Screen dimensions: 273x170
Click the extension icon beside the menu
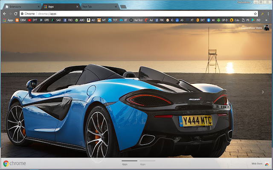pyautogui.click(x=262, y=14)
